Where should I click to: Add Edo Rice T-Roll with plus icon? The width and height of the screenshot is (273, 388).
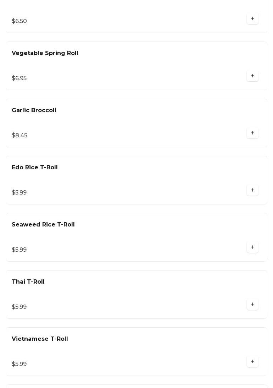click(252, 190)
